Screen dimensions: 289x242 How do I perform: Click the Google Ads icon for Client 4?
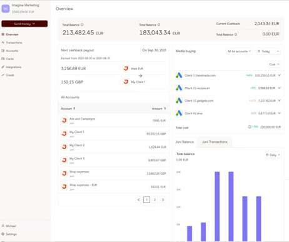click(179, 113)
